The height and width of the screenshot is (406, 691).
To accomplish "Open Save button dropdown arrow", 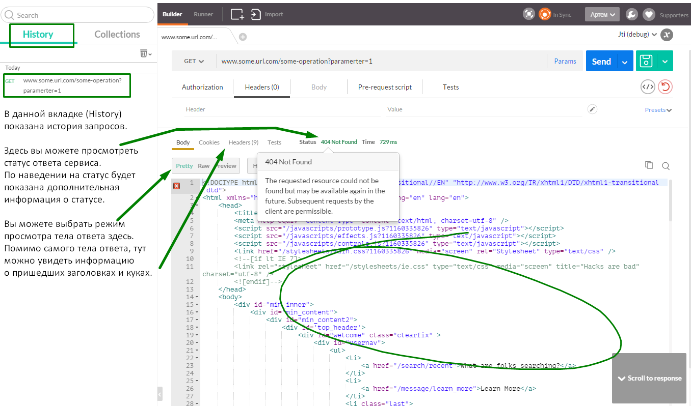I will pos(665,61).
